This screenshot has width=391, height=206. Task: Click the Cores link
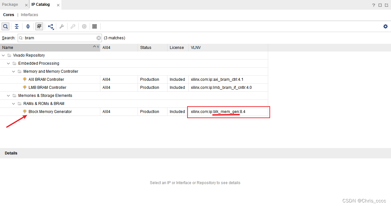(x=8, y=14)
